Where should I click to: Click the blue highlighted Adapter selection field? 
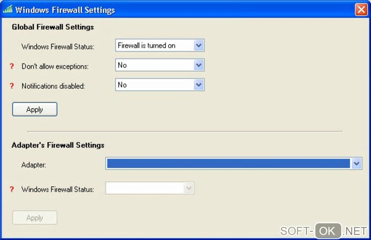point(228,164)
